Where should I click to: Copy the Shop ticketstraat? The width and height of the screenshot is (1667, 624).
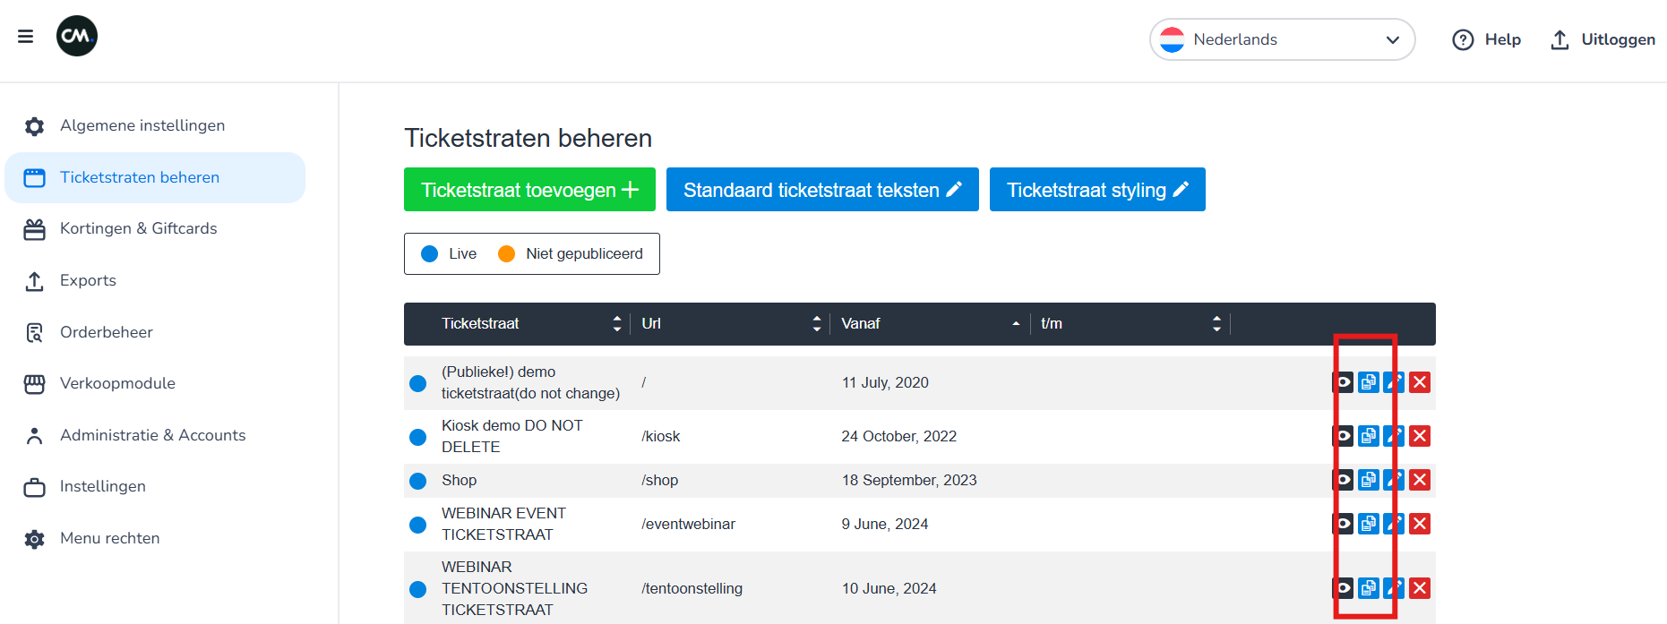pyautogui.click(x=1368, y=480)
